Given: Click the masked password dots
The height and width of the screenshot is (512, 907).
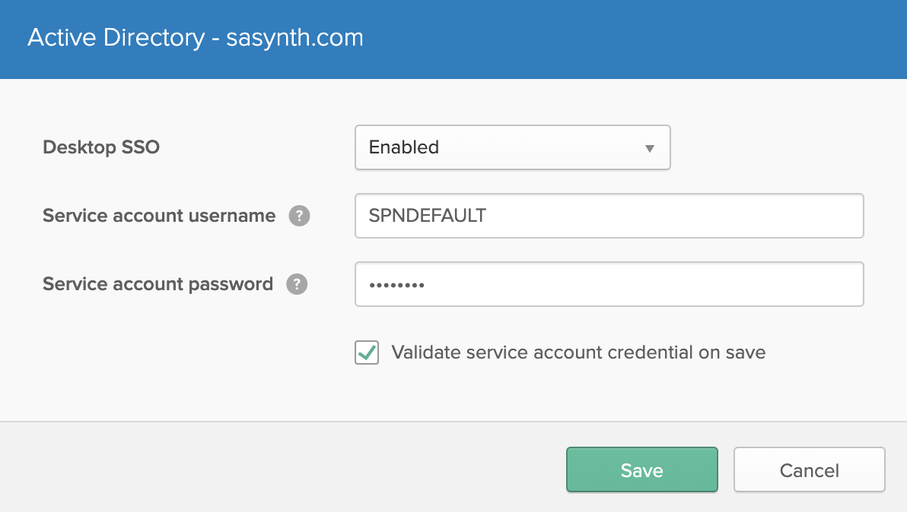Looking at the screenshot, I should (396, 285).
